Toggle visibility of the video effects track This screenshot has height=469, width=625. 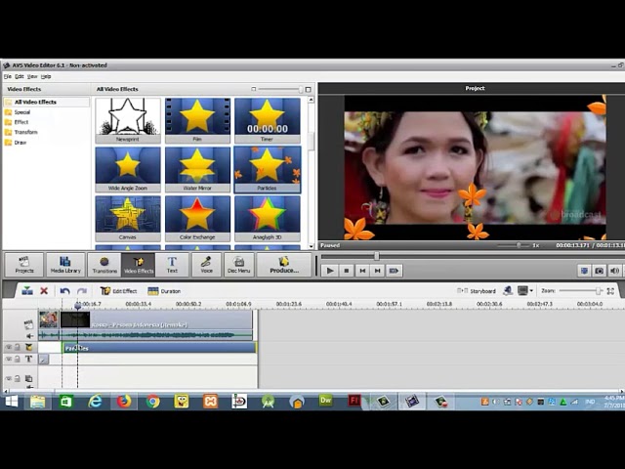[x=8, y=348]
